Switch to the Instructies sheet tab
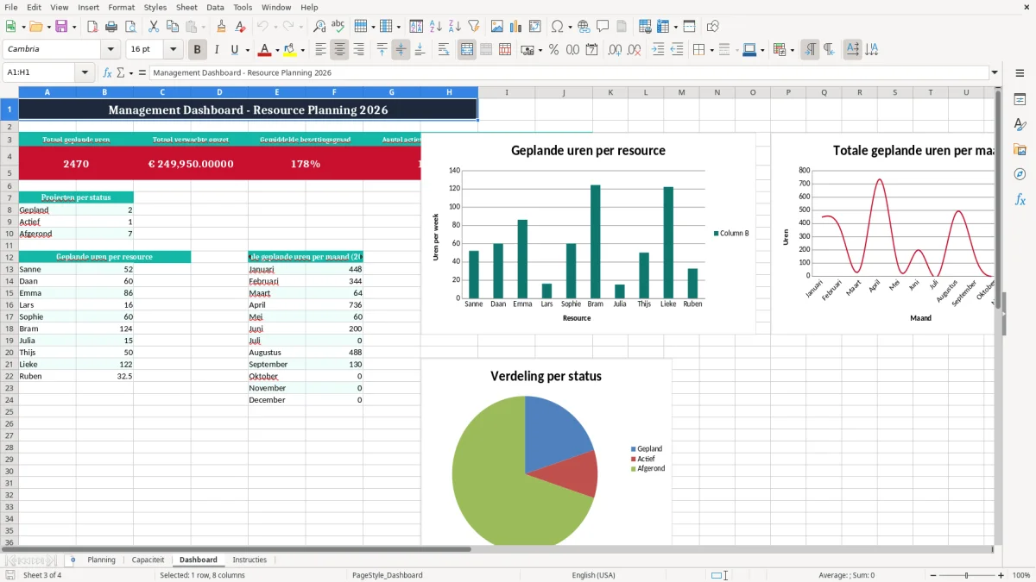This screenshot has width=1036, height=582. 250,560
